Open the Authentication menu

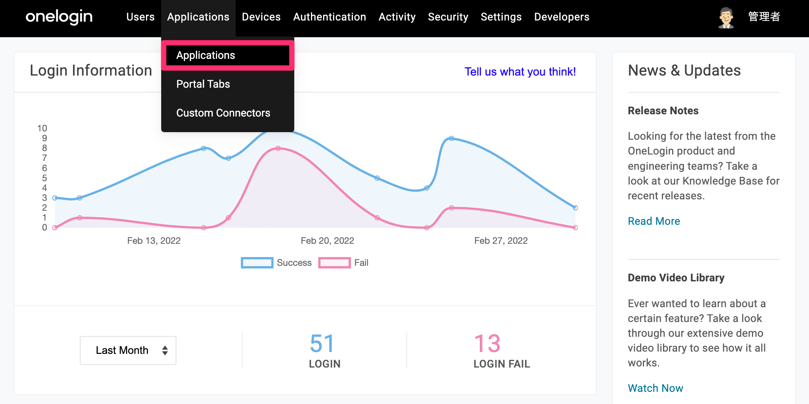[x=330, y=17]
